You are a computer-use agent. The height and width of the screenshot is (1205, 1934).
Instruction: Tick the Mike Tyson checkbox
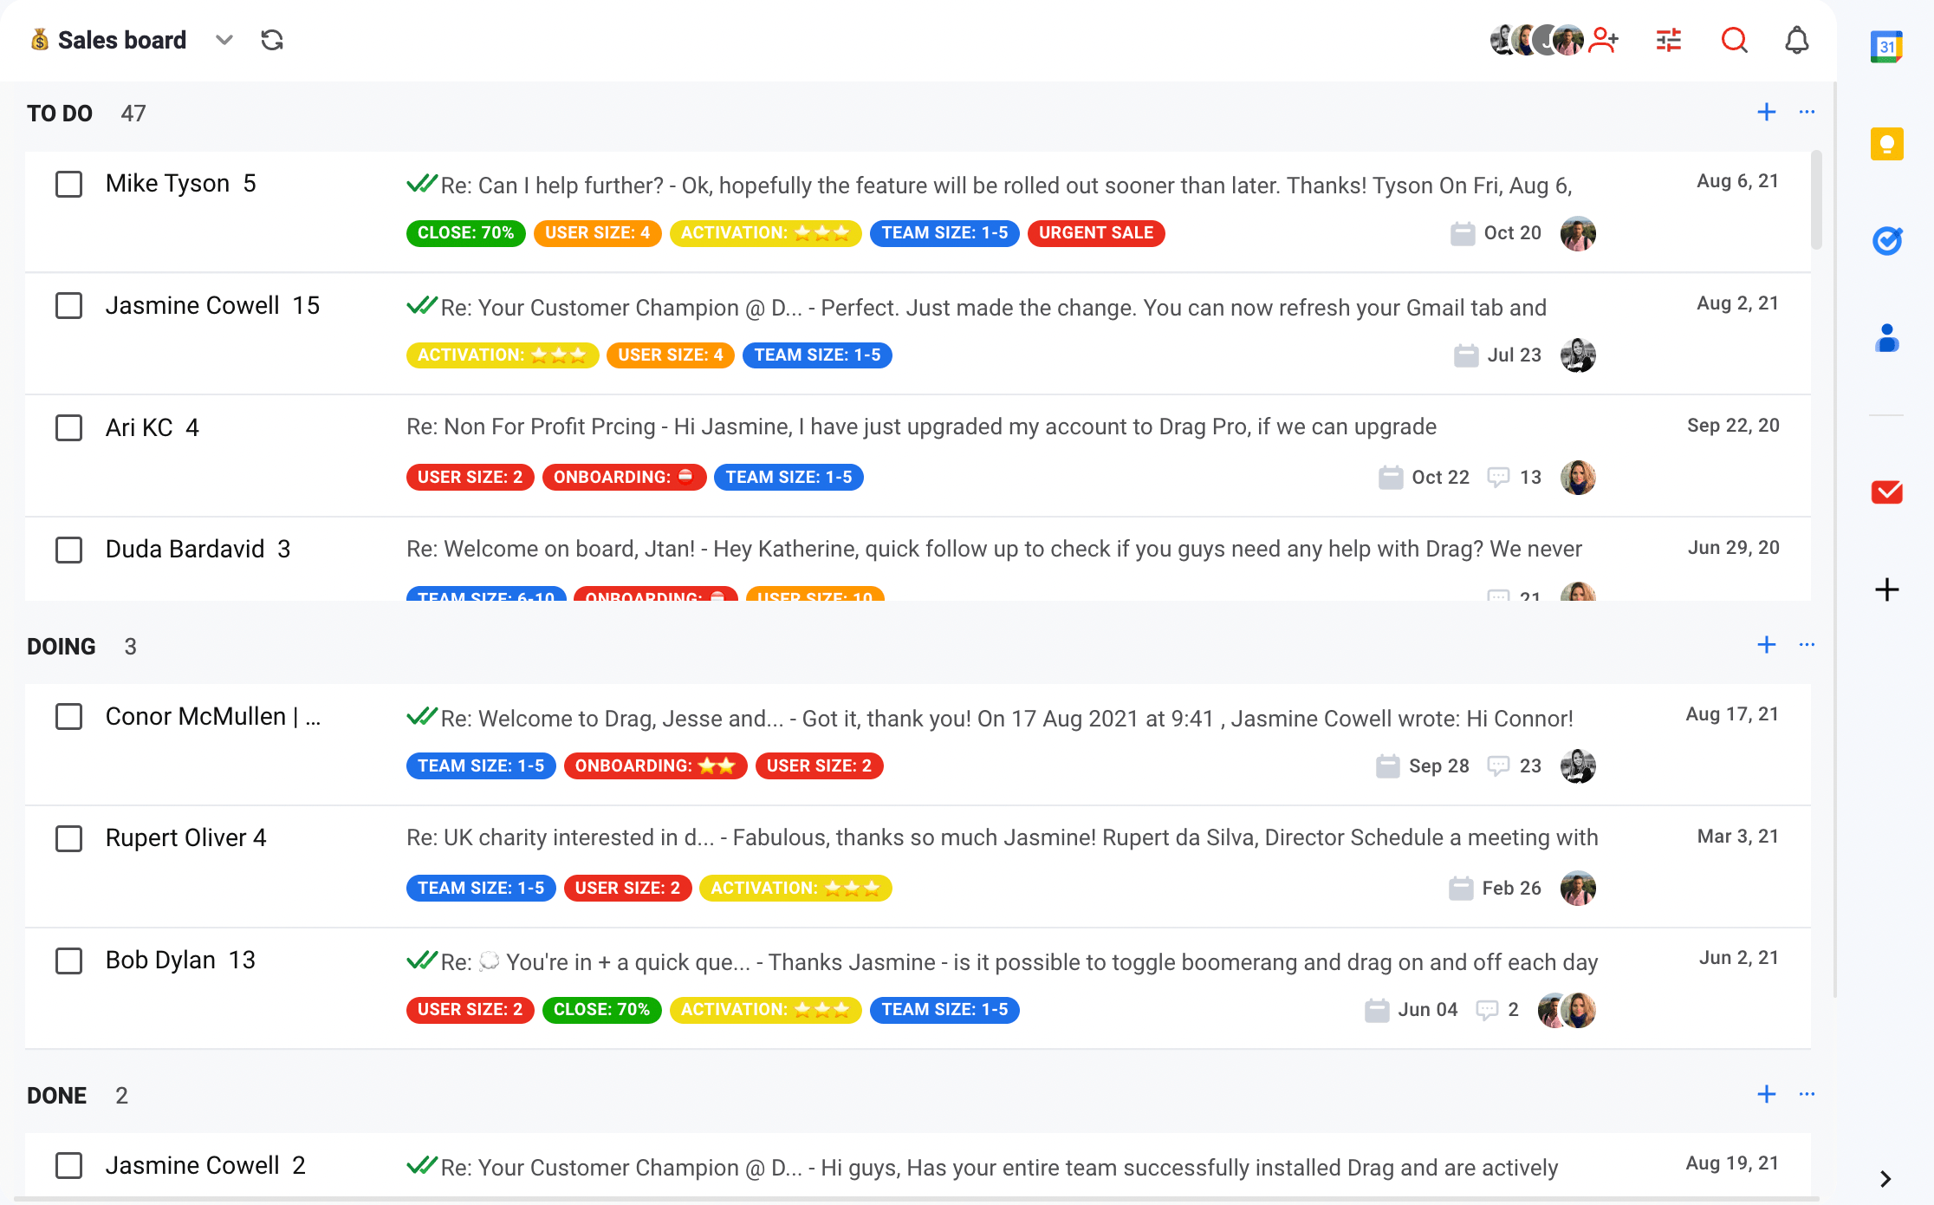68,184
